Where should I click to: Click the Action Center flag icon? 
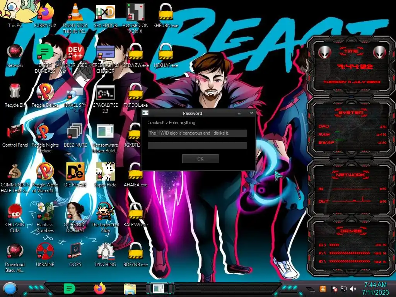[334, 288]
